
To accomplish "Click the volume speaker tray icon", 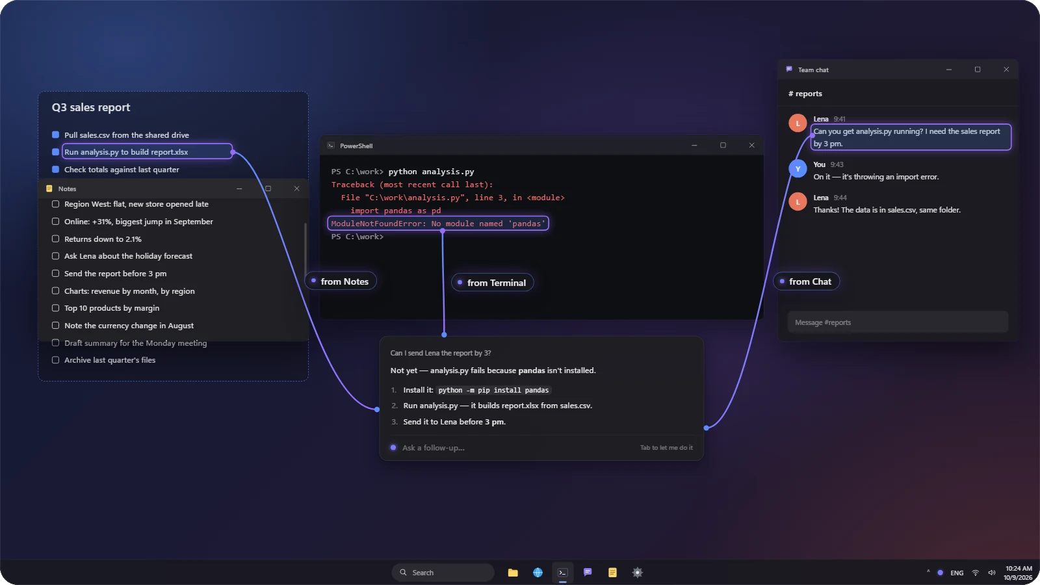I will tap(992, 573).
